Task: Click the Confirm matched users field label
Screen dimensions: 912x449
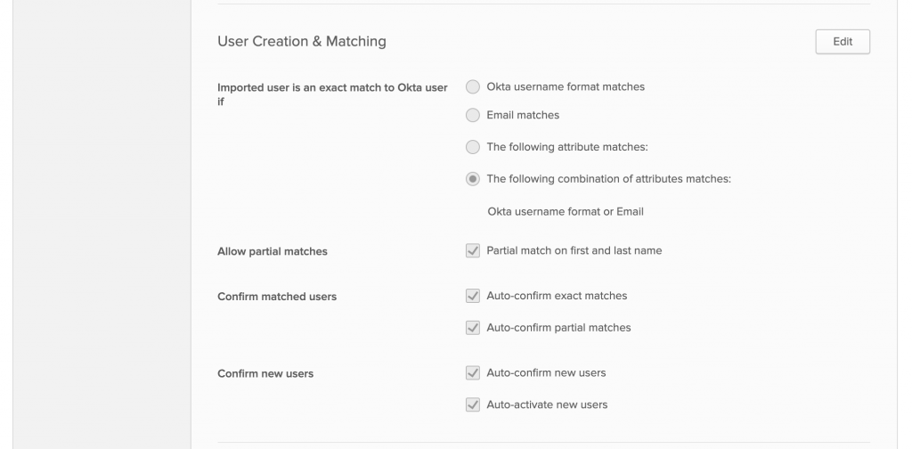Action: [277, 297]
